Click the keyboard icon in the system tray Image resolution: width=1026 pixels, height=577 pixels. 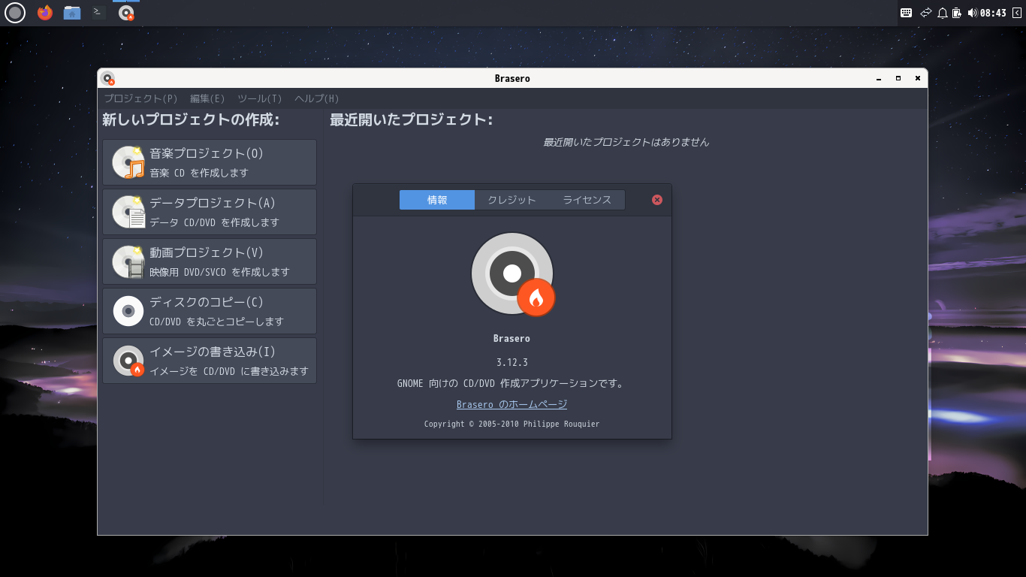pyautogui.click(x=907, y=13)
